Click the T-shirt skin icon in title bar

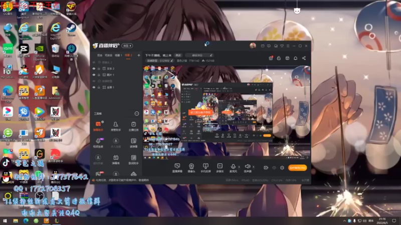click(282, 46)
